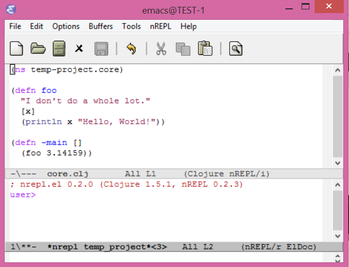Open the Tools menu
Viewport: 349px width, 267px height.
tap(131, 26)
